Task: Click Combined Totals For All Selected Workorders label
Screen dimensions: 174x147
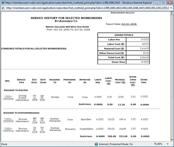Action: (34, 49)
